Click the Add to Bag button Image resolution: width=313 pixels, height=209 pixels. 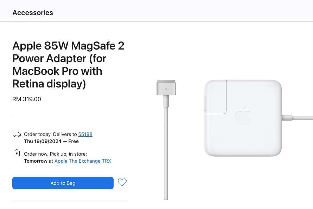[63, 183]
